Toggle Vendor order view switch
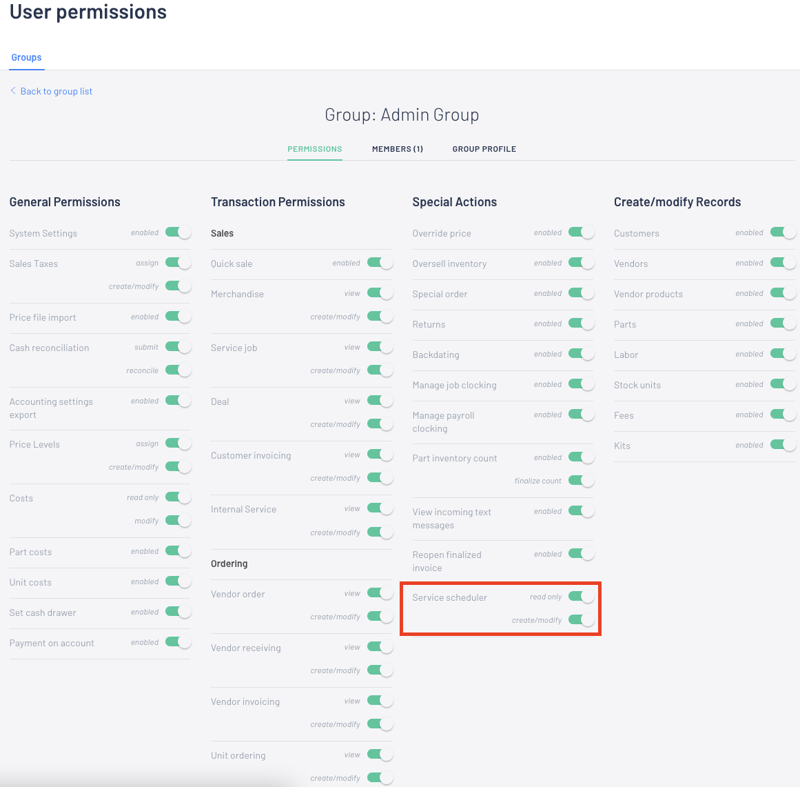 coord(380,593)
